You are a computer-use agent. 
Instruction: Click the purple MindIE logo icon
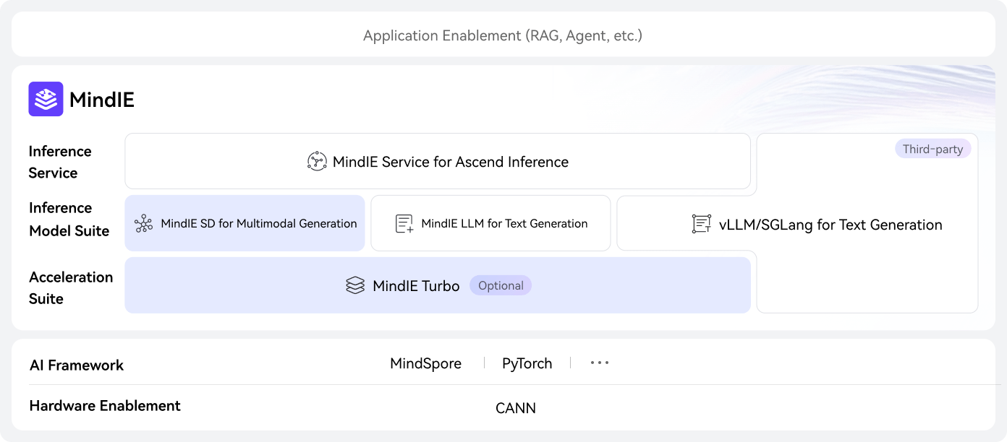point(46,99)
